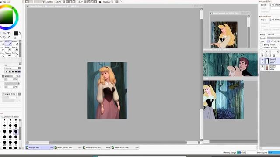Viewport: 280px width, 157px height.
Task: Switch to NewCanvas3.sai2 tab
Action: pos(125,147)
